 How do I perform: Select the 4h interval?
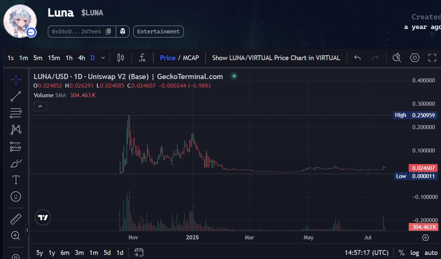pyautogui.click(x=81, y=58)
